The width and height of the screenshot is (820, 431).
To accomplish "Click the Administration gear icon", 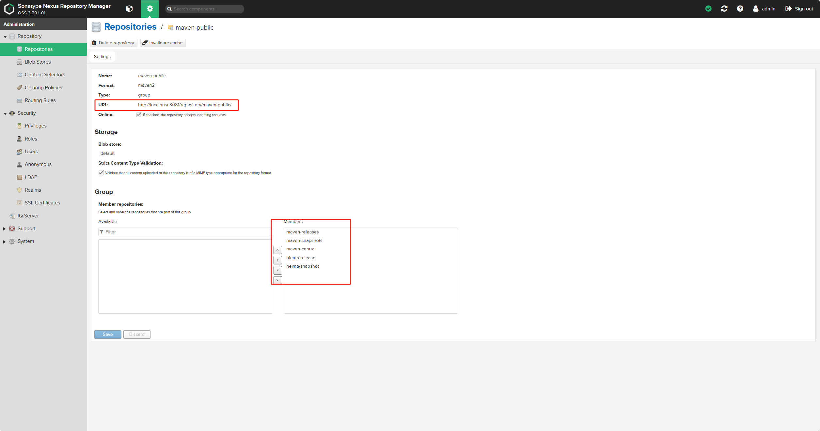I will coord(150,9).
